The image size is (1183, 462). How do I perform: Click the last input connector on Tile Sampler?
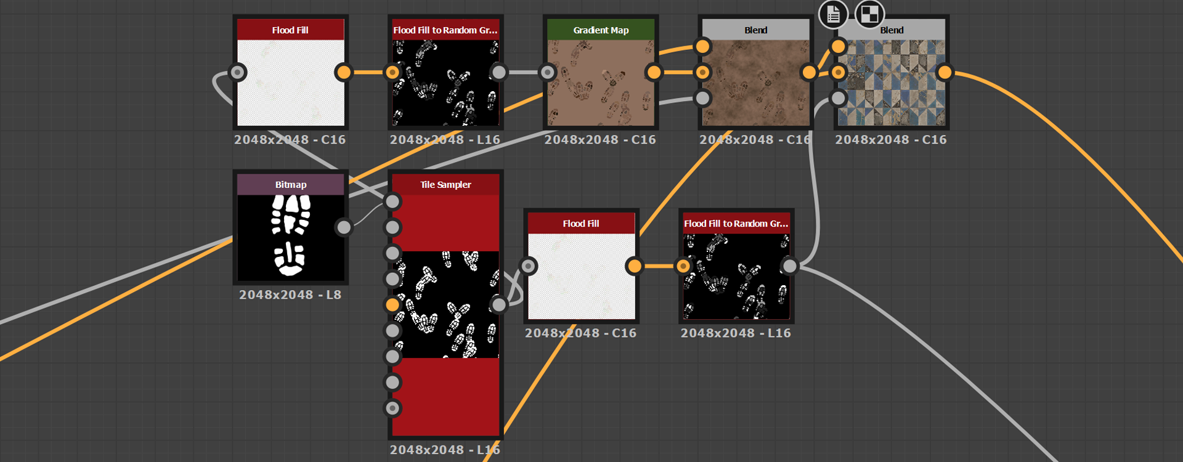point(392,408)
